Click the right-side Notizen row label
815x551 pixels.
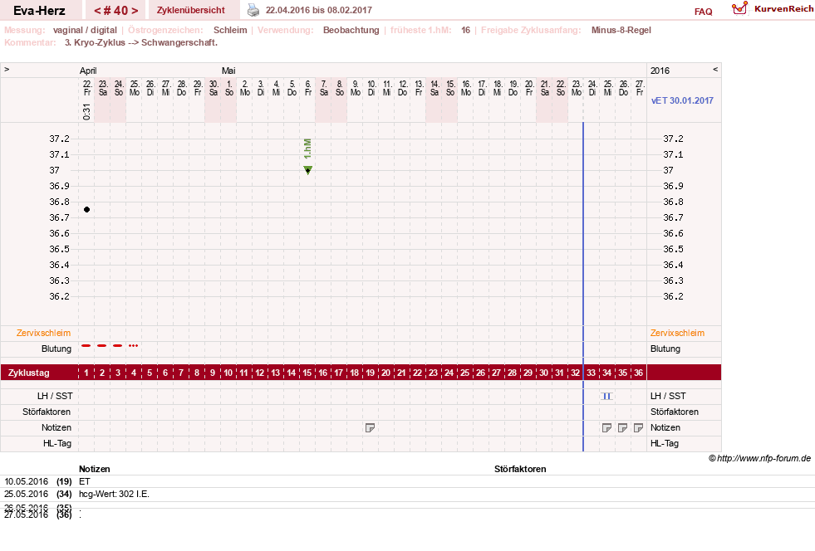665,428
